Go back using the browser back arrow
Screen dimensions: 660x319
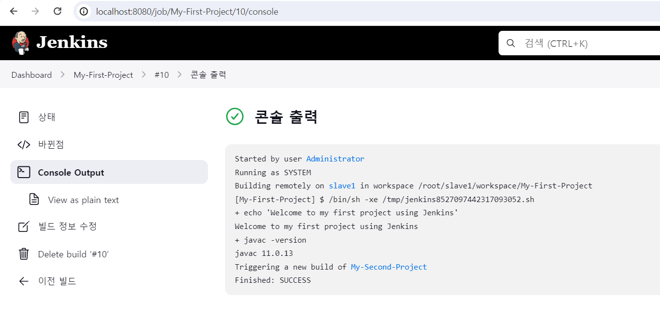[x=14, y=11]
